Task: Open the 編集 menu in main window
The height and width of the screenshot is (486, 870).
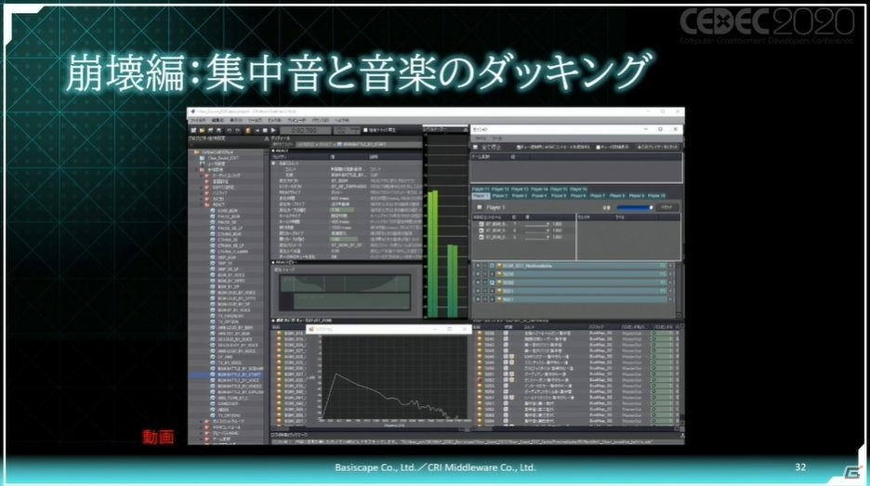Action: (217, 120)
